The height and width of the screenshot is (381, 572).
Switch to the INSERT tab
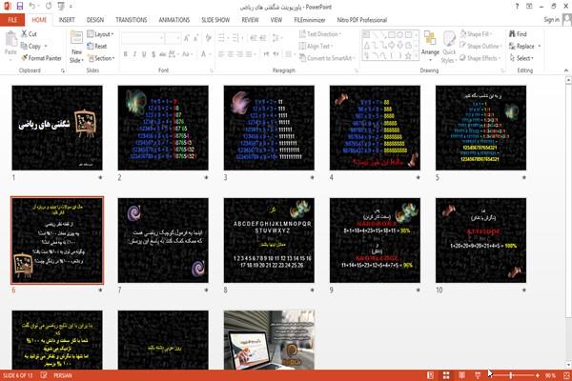click(x=67, y=20)
